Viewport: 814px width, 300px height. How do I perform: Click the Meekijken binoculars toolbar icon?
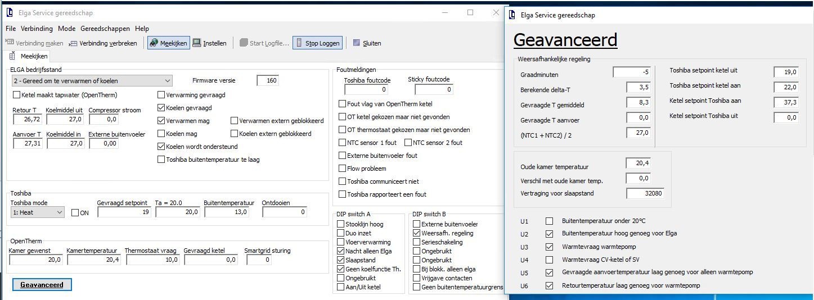pos(154,43)
